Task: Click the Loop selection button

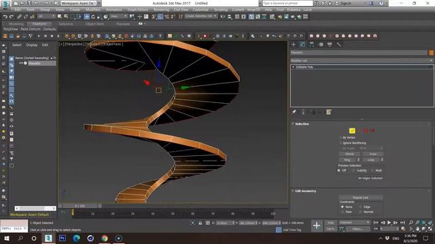Action: coord(371,160)
